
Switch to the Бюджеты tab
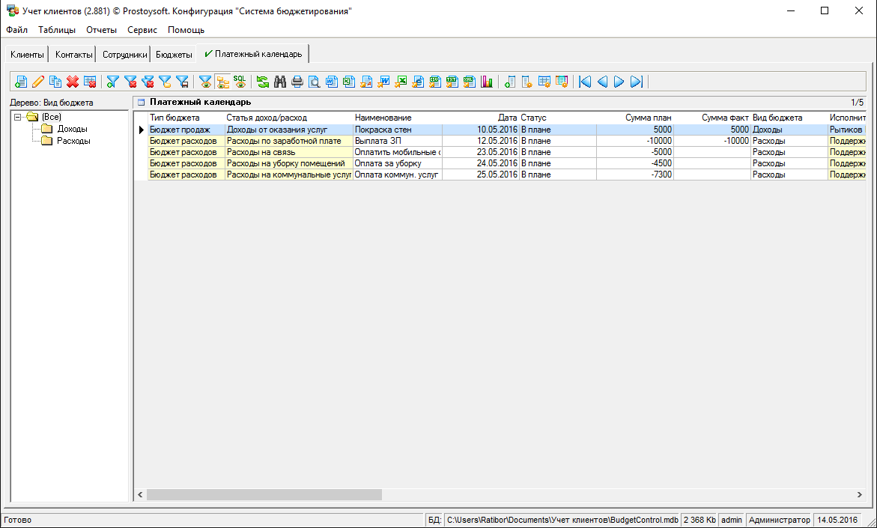(x=174, y=55)
